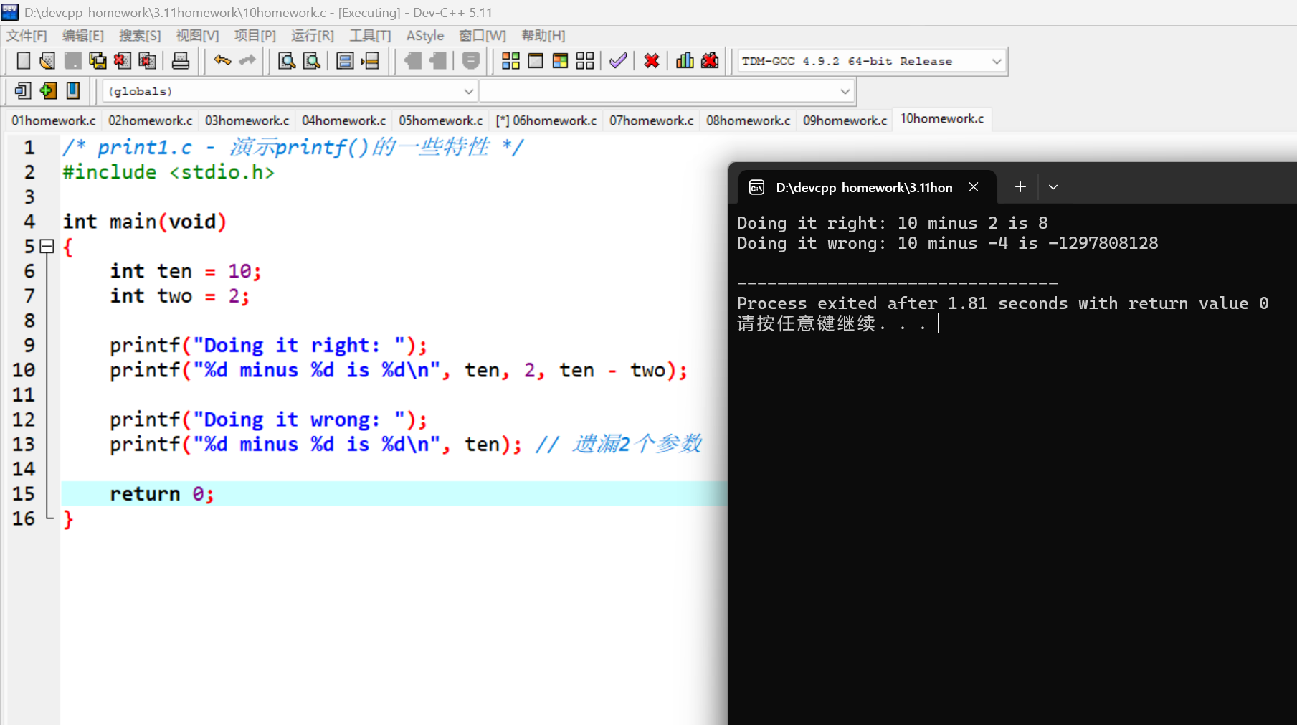Open Replace with second magnifier icon
The image size is (1297, 725).
coord(312,61)
